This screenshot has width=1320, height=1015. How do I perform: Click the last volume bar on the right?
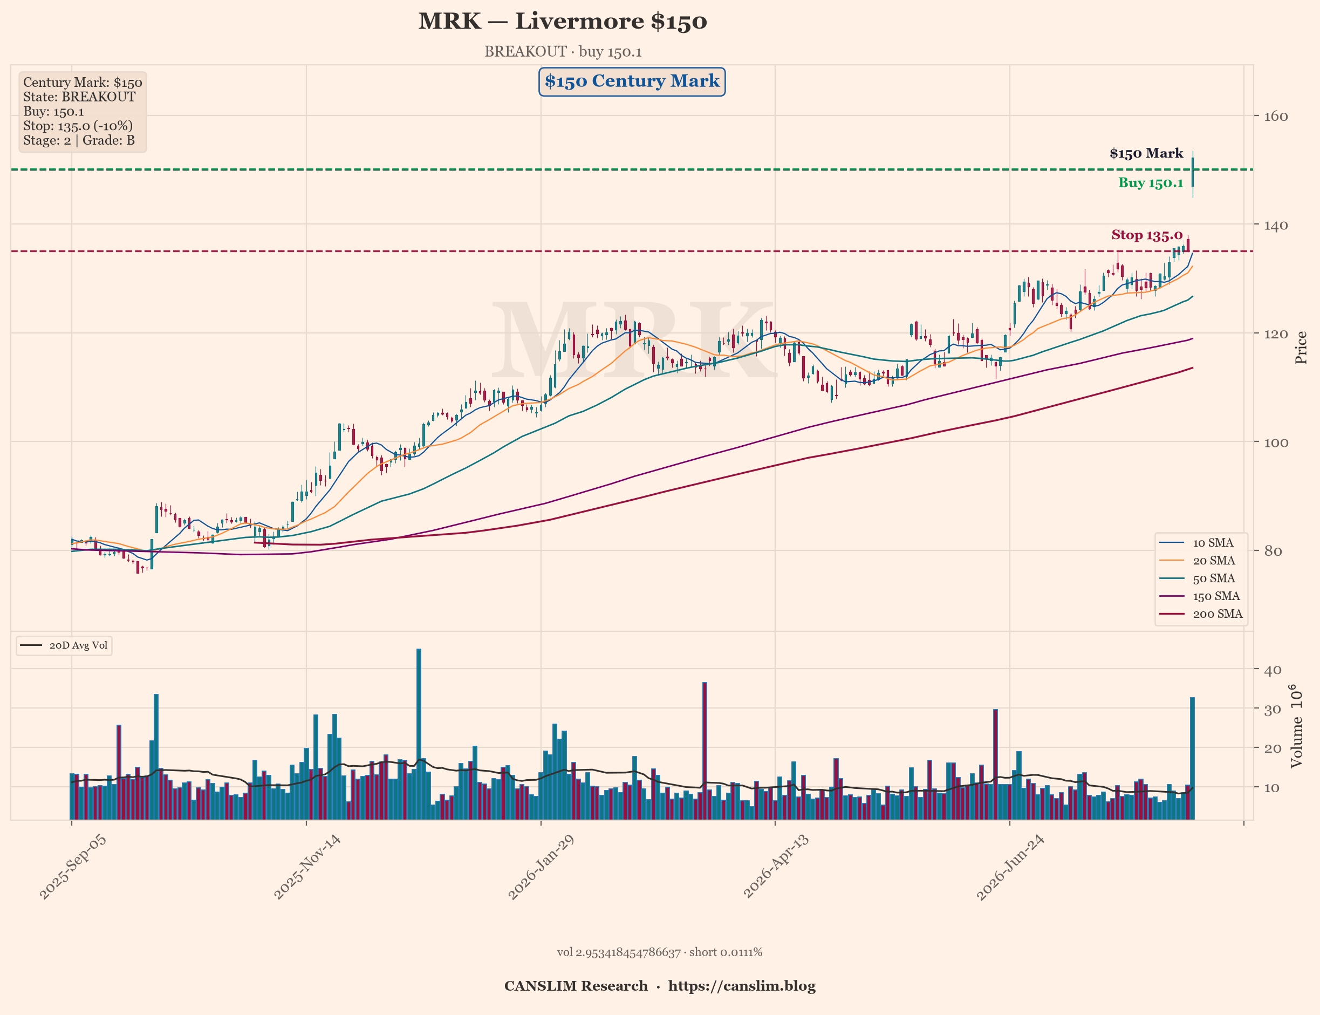pos(1193,759)
